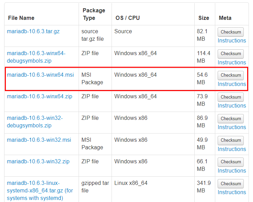This screenshot has width=253, height=202.
Task: Show Checksum for the source tar.gz
Action: coord(231,32)
